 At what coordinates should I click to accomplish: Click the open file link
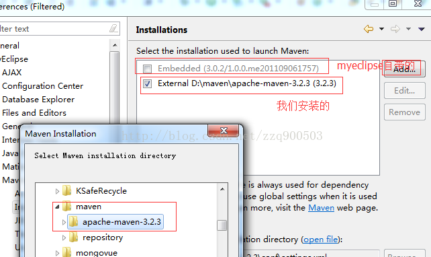(320, 240)
